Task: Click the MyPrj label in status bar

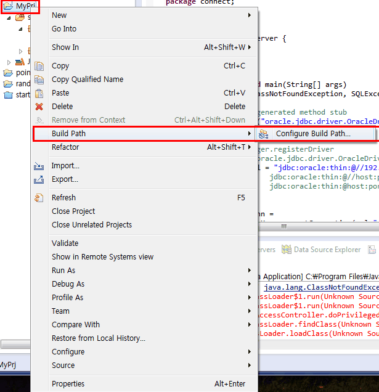Action: [8, 365]
